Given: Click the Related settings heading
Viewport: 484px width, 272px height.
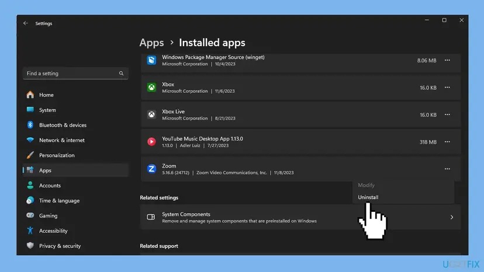Looking at the screenshot, I should pos(159,198).
